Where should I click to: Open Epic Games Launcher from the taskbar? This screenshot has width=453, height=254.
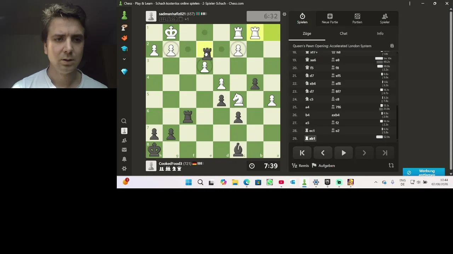[327, 182]
